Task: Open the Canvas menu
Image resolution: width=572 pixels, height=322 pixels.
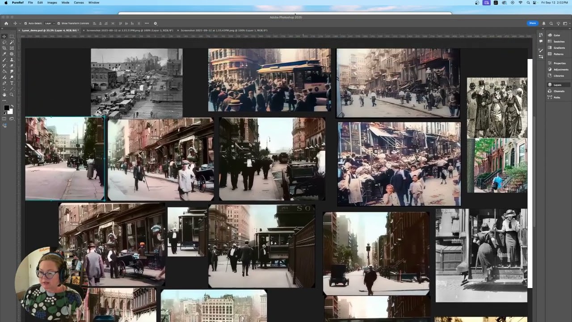Action: click(79, 3)
